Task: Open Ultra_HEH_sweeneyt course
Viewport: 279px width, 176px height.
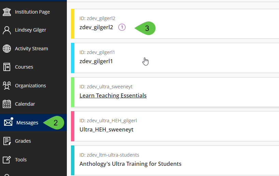Action: (106, 129)
